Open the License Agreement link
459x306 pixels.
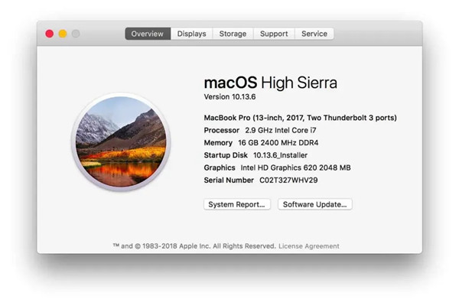click(x=308, y=246)
